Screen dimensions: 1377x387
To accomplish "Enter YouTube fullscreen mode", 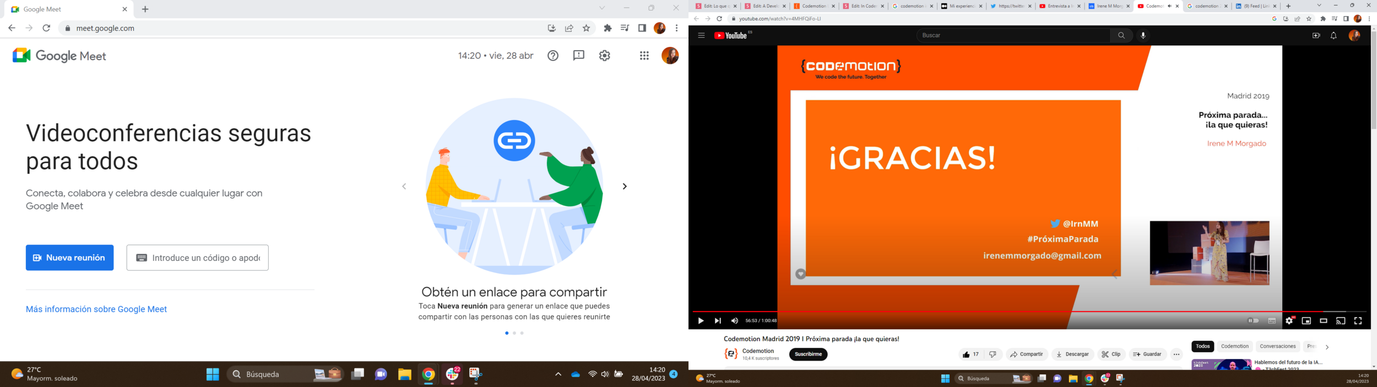I will [x=1358, y=321].
